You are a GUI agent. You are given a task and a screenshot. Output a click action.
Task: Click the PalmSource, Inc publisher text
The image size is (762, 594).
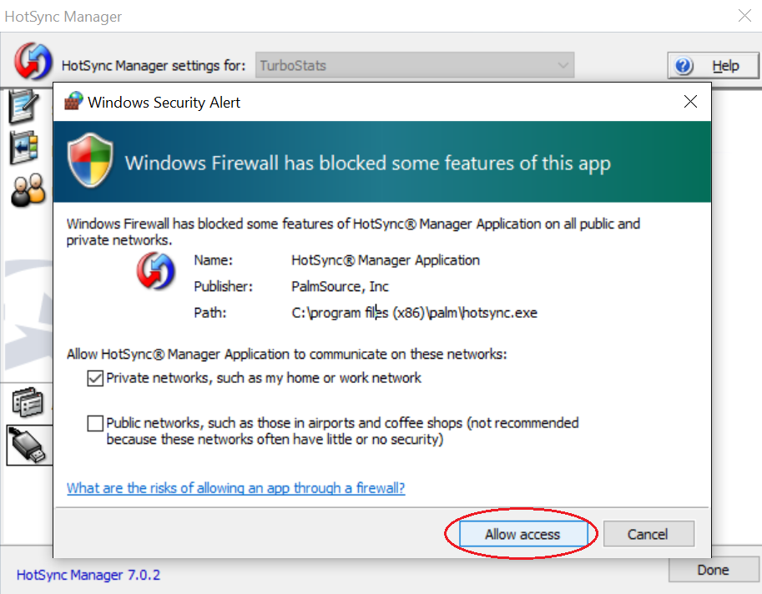click(340, 286)
